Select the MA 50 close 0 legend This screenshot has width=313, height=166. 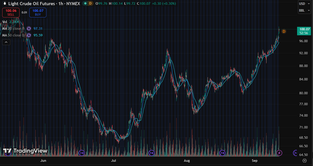pyautogui.click(x=13, y=35)
